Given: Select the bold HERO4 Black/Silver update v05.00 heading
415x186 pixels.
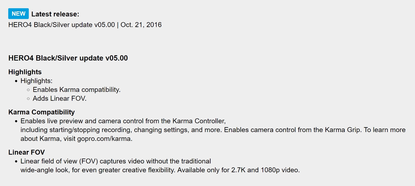Looking at the screenshot, I should click(68, 58).
